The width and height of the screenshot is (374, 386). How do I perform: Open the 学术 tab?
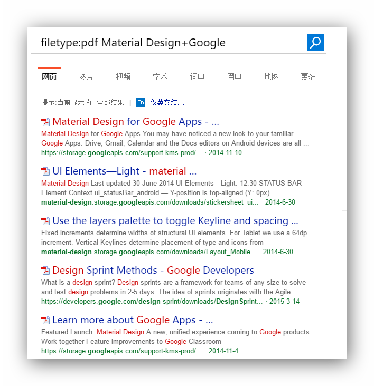pyautogui.click(x=160, y=76)
